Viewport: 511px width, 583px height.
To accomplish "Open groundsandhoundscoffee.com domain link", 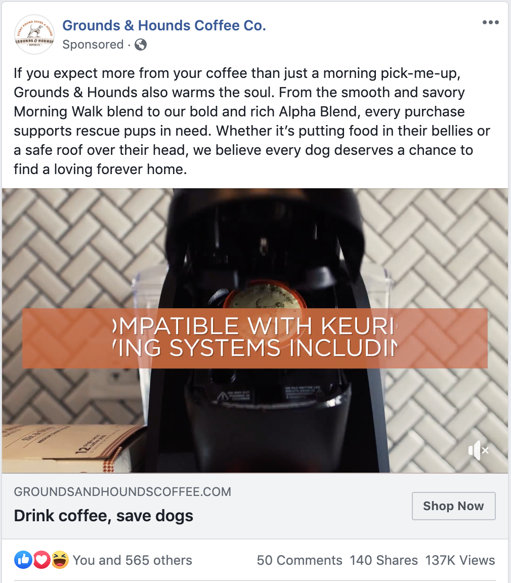I will click(x=122, y=491).
